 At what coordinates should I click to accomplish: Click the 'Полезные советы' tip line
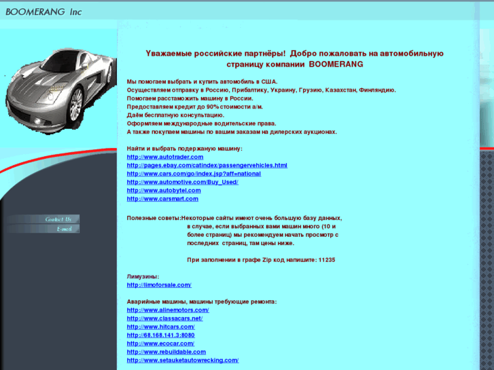[x=234, y=218]
